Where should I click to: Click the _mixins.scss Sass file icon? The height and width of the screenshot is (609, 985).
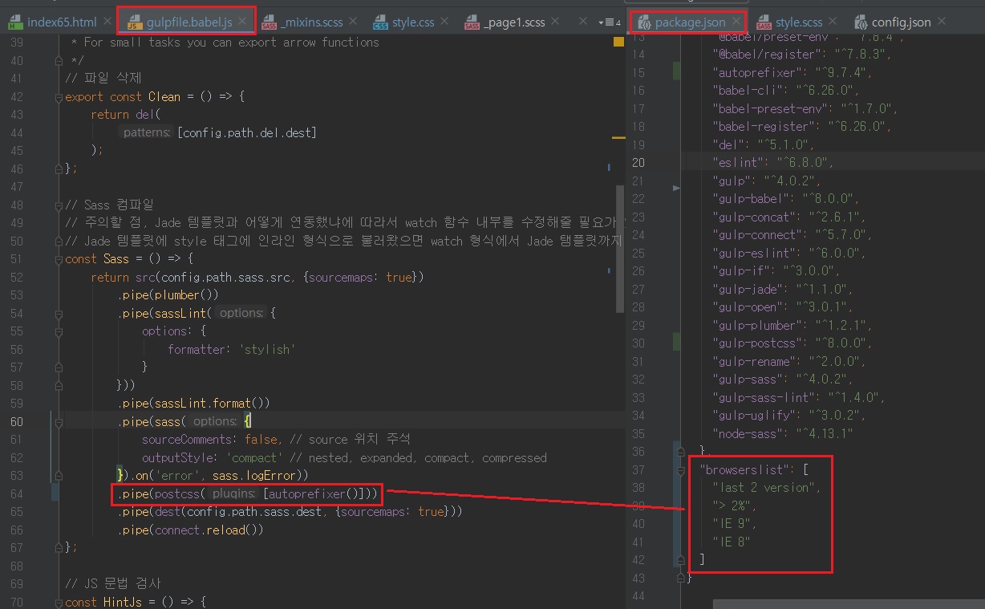click(x=270, y=22)
